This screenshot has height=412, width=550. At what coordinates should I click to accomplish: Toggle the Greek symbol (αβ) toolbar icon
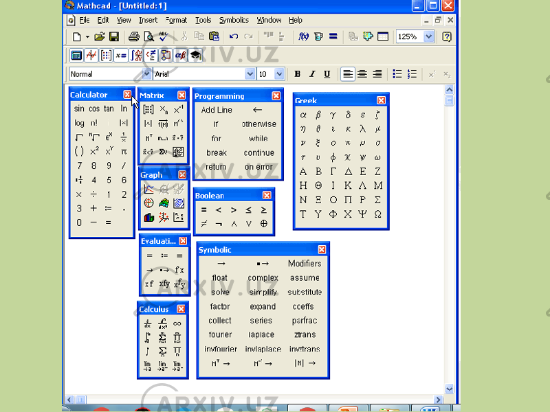pyautogui.click(x=181, y=56)
